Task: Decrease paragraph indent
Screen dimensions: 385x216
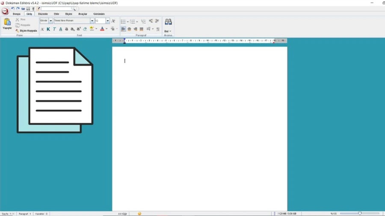Action: pos(151,21)
